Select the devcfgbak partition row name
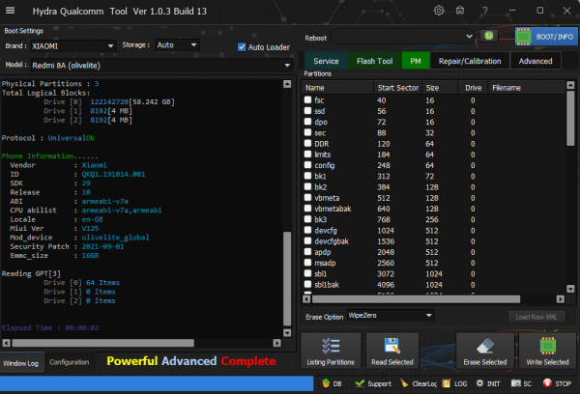Viewport: 580px width, 394px height. pyautogui.click(x=332, y=241)
